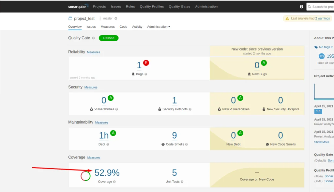Click the Debt A rating badge
334x192 pixels.
(x=113, y=133)
